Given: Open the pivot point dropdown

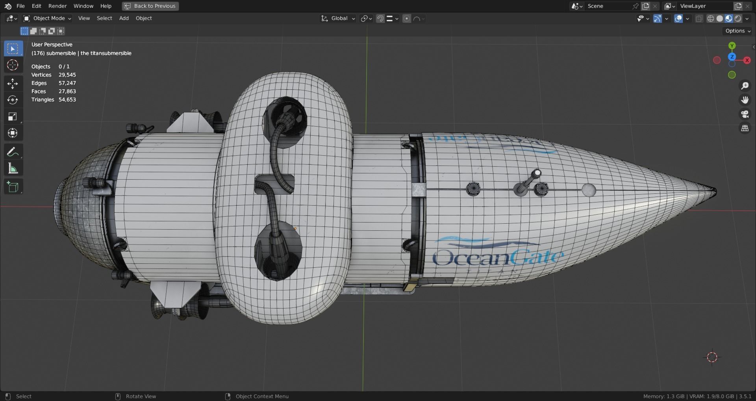Looking at the screenshot, I should pyautogui.click(x=367, y=18).
